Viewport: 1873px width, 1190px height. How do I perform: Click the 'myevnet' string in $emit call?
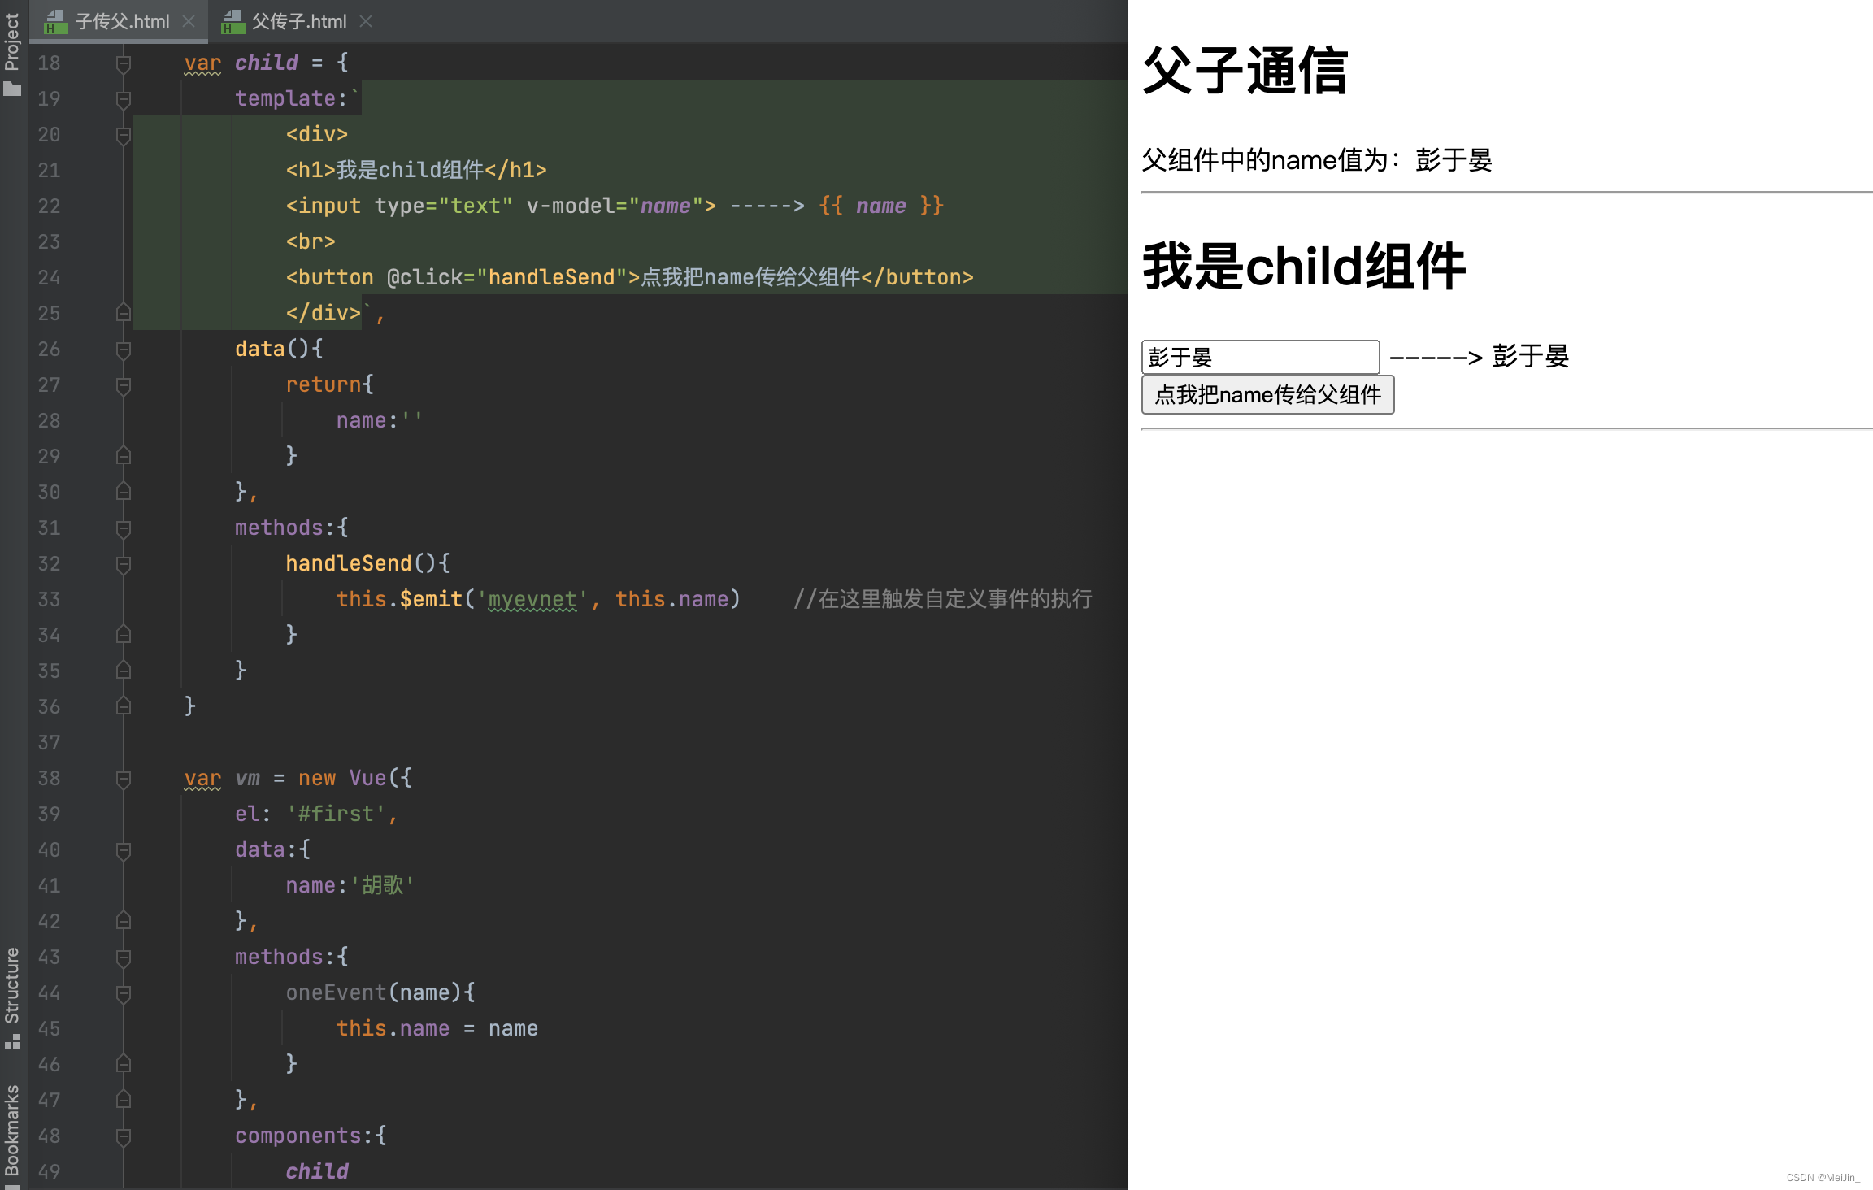[x=532, y=600]
